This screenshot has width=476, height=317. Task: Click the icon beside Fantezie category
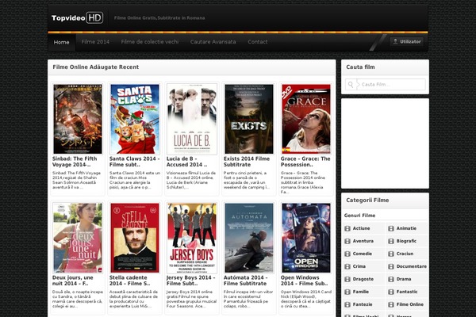pyautogui.click(x=347, y=304)
